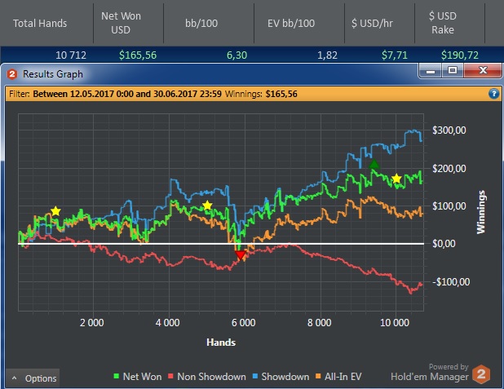This screenshot has height=389, width=504.
Task: Click the $100,00 axis label
Action: (449, 206)
